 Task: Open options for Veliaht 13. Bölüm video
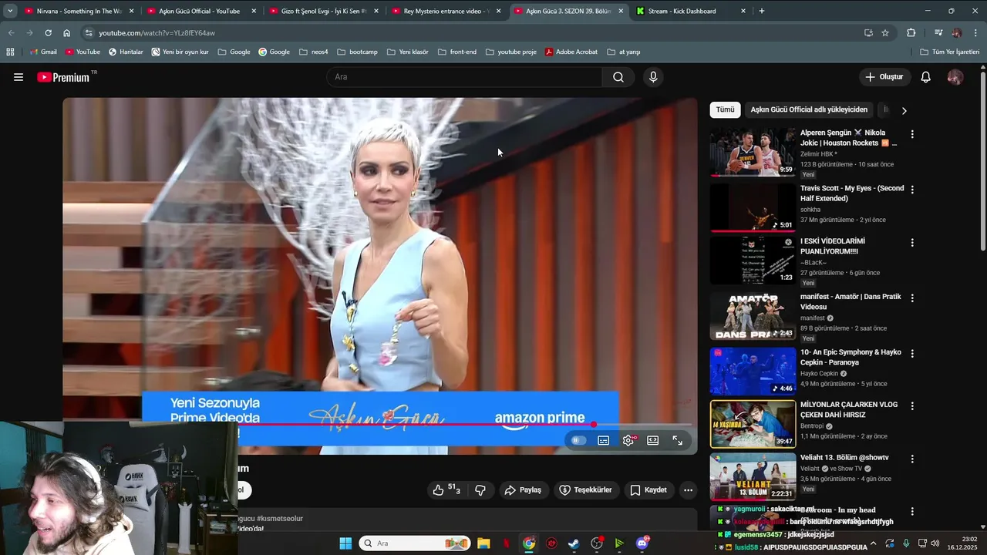point(912,459)
